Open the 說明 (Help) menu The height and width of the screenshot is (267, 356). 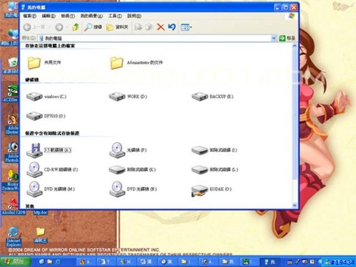click(134, 16)
